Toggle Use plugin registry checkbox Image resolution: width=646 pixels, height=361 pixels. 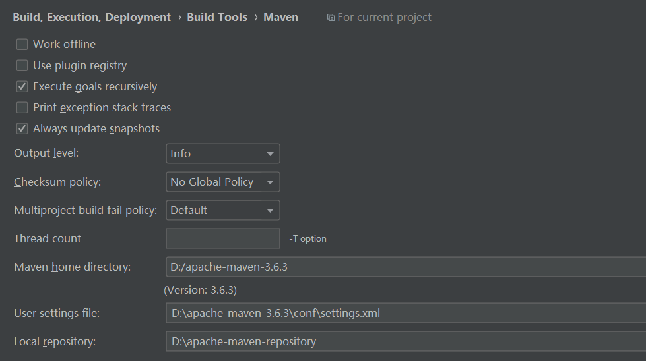[22, 65]
